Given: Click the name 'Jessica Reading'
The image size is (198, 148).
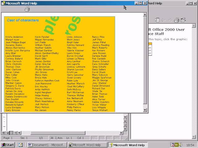Looking at the screenshot, I should (x=101, y=45).
